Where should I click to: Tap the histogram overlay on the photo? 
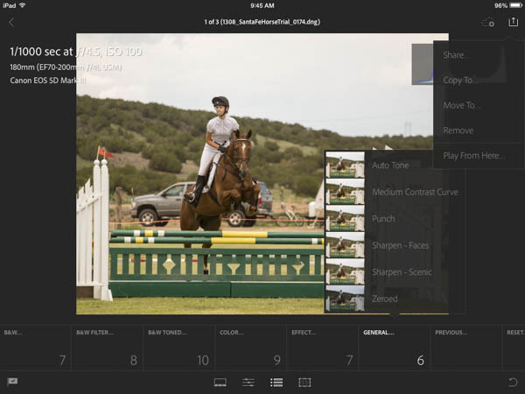point(423,64)
